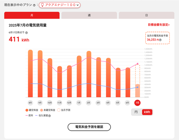Click help icon beside 6月17日時点で
Viewport: 179px width, 140px height.
pos(26,33)
